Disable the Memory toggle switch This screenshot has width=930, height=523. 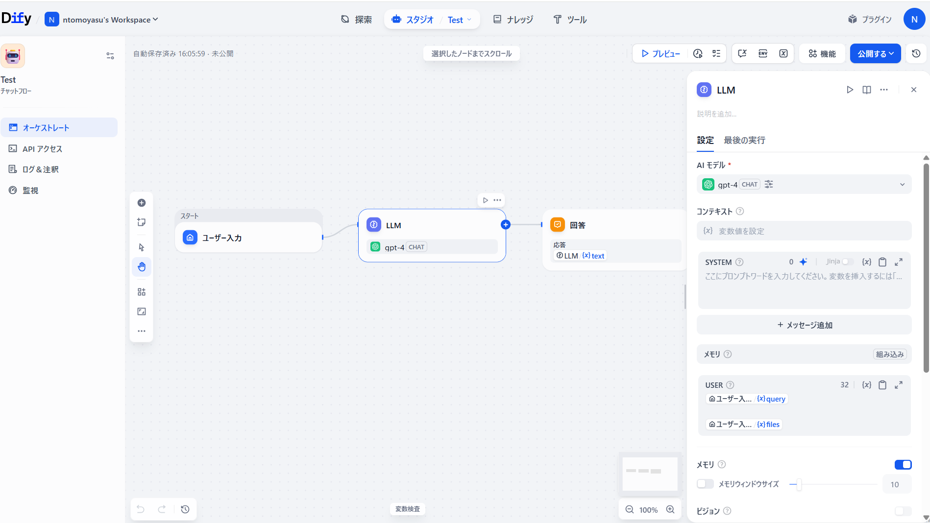[903, 464]
